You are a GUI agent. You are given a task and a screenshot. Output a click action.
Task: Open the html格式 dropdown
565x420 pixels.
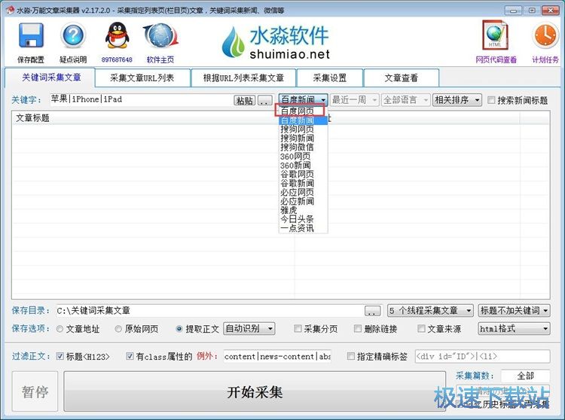(x=515, y=329)
